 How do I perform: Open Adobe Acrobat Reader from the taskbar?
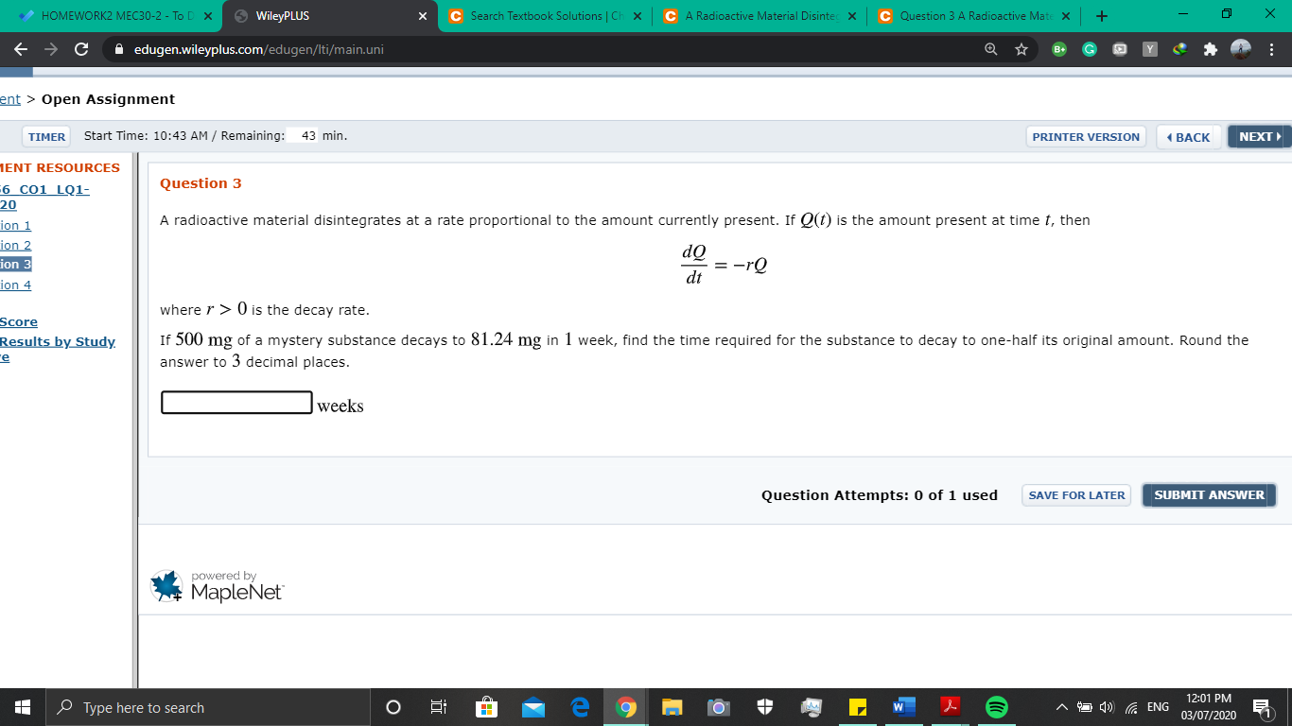tap(950, 706)
